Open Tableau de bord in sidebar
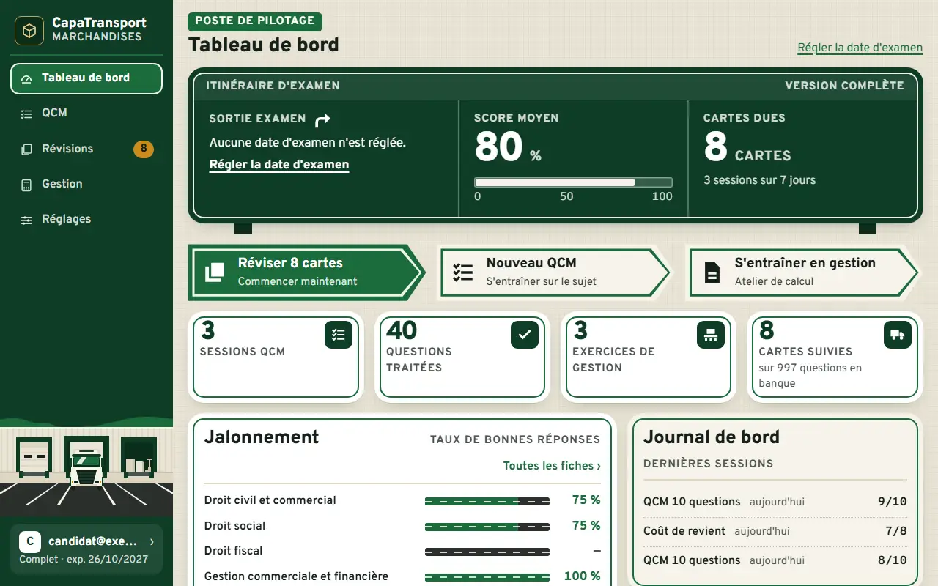Viewport: 938px width, 586px height. (x=86, y=78)
